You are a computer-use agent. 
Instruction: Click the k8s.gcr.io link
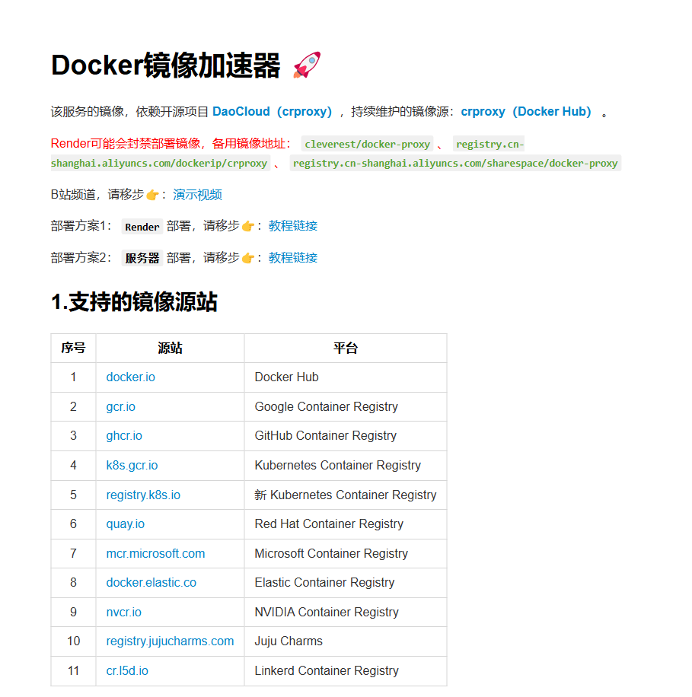[x=132, y=465]
